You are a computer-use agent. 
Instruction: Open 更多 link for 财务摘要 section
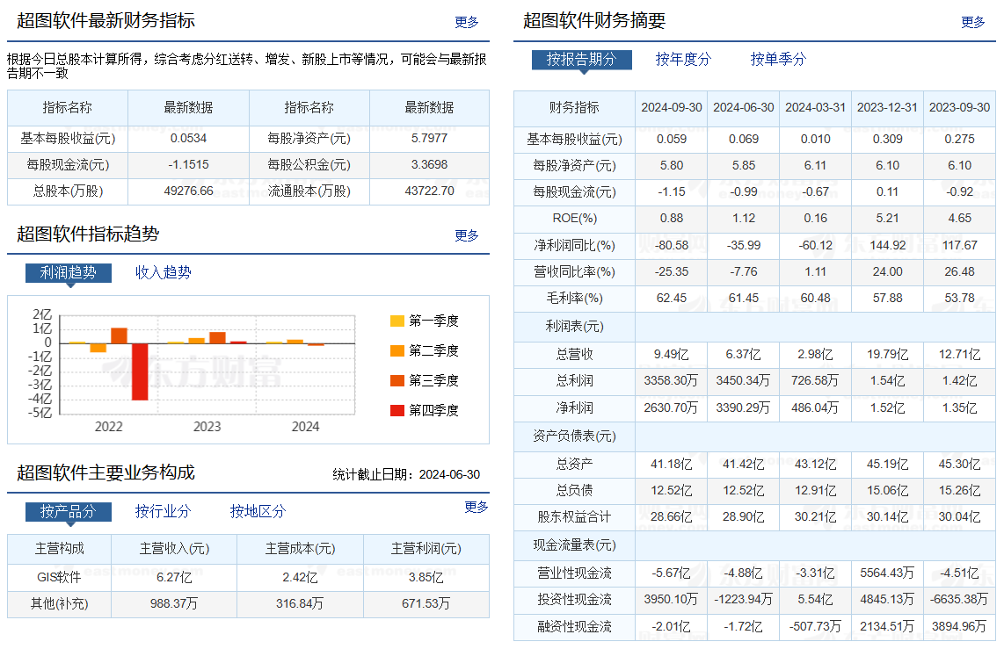pyautogui.click(x=972, y=22)
